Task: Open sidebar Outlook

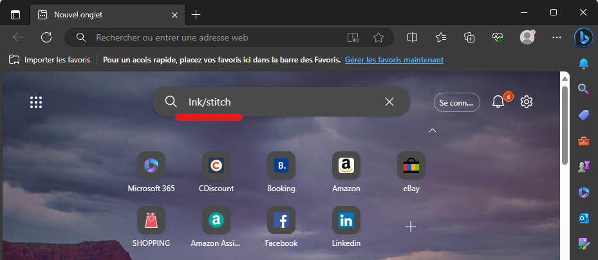Action: 583,218
